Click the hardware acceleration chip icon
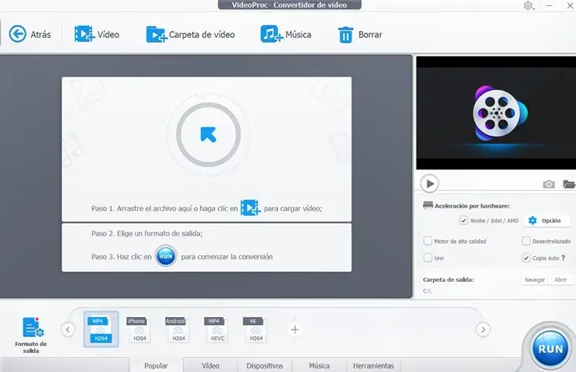Screen dimensions: 576x372 click(428, 205)
